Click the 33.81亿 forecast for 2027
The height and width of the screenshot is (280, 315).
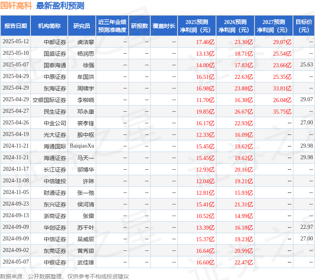click(282, 88)
